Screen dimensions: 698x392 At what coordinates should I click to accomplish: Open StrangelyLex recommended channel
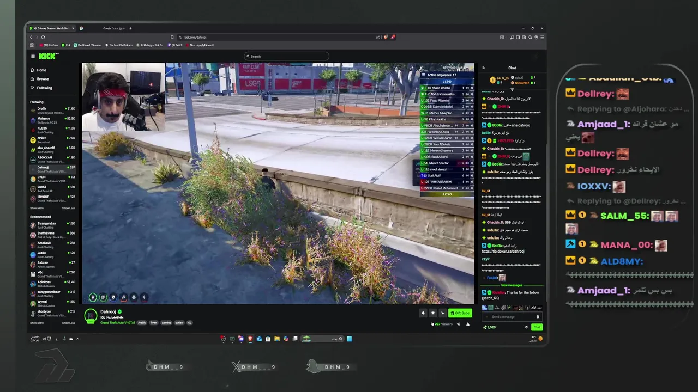click(52, 224)
